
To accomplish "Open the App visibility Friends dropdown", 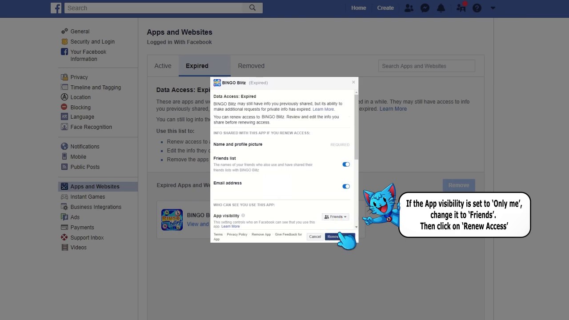I will tap(336, 217).
